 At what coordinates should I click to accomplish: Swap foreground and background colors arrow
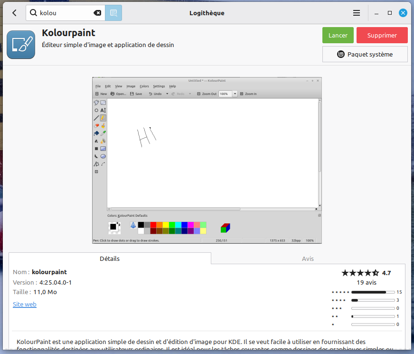(118, 224)
